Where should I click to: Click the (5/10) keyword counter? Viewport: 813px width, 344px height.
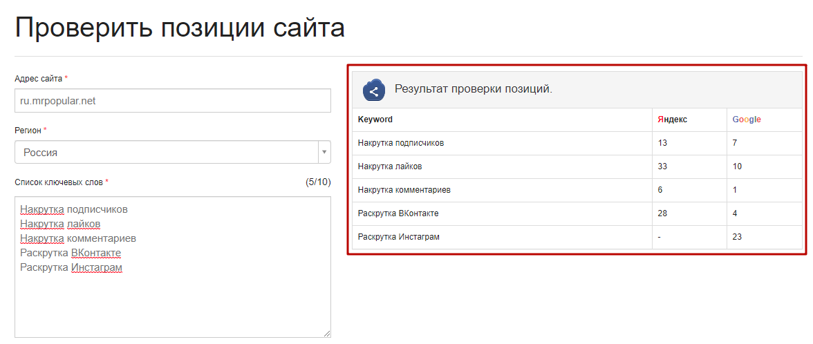318,182
